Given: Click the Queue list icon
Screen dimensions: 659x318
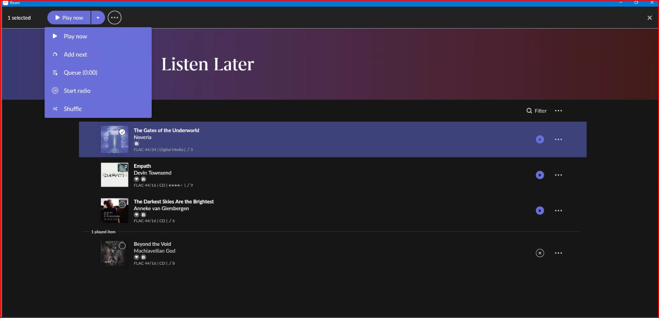Looking at the screenshot, I should pyautogui.click(x=55, y=73).
